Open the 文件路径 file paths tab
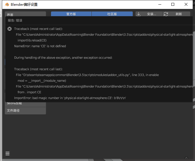Screen dimensions: 195x161 (25, 111)
